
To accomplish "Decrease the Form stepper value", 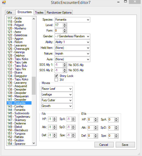I will pyautogui.click(x=65, y=32).
